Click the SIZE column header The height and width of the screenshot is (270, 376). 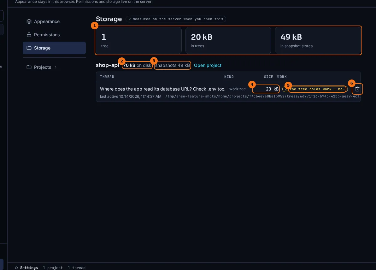[x=268, y=77]
